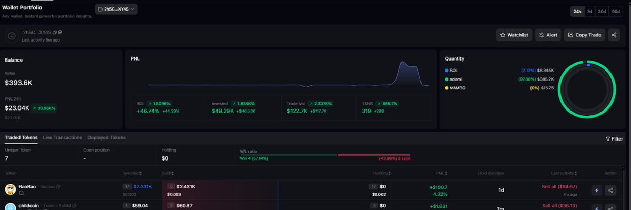Click the 33.96K% PNL change badge
Viewport: 631px width, 210px height.
44,108
